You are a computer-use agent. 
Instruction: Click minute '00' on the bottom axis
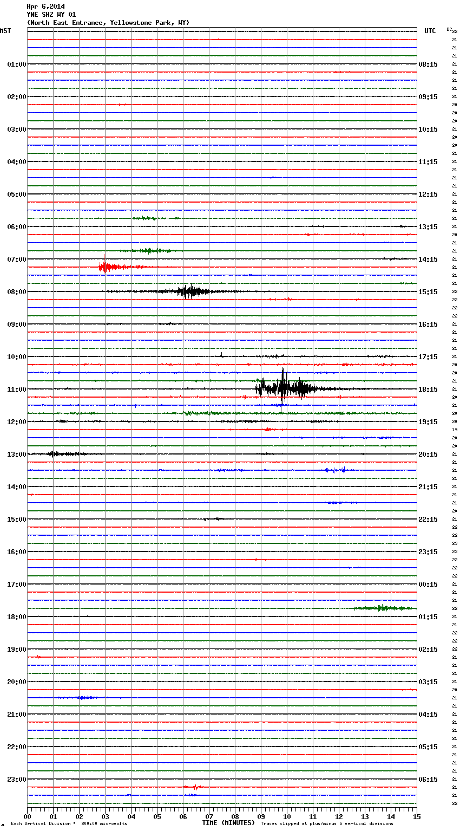27,816
